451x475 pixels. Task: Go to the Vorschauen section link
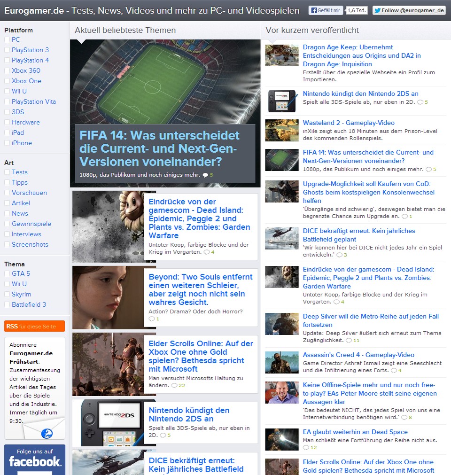point(30,193)
